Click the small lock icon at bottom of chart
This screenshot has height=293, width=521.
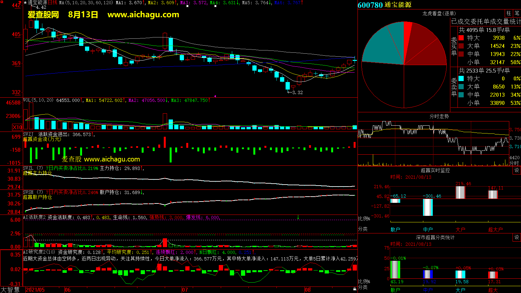tap(355, 289)
